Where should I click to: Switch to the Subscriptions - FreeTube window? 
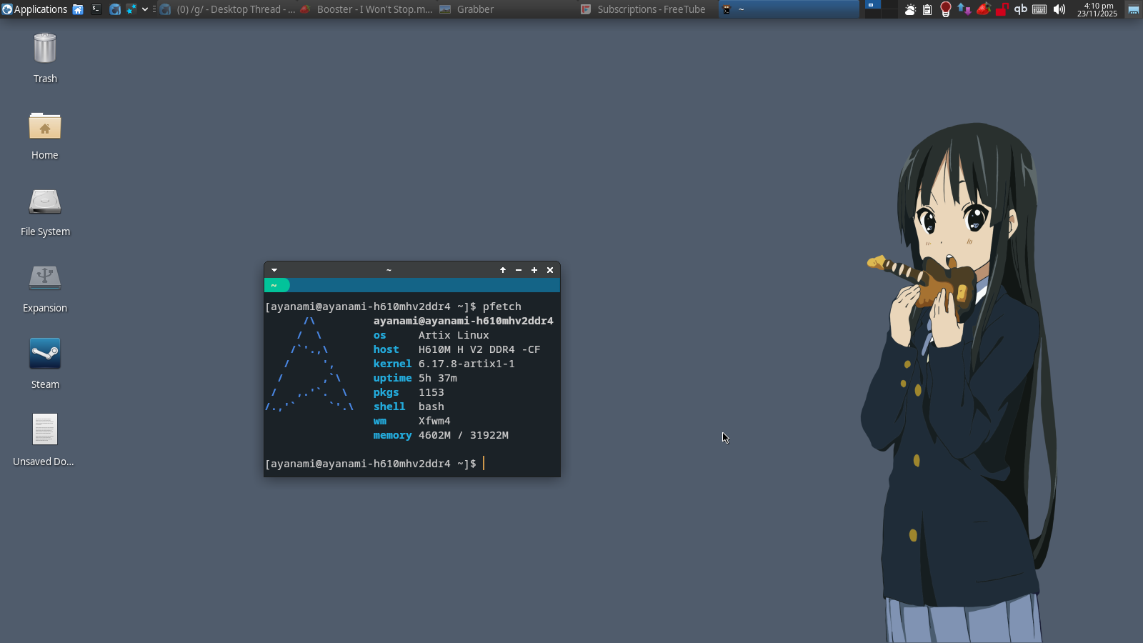point(647,9)
